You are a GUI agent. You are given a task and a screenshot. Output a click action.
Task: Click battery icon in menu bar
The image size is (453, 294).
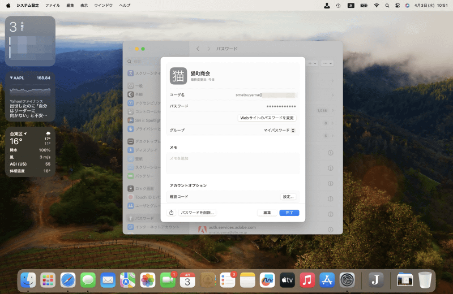tap(364, 5)
